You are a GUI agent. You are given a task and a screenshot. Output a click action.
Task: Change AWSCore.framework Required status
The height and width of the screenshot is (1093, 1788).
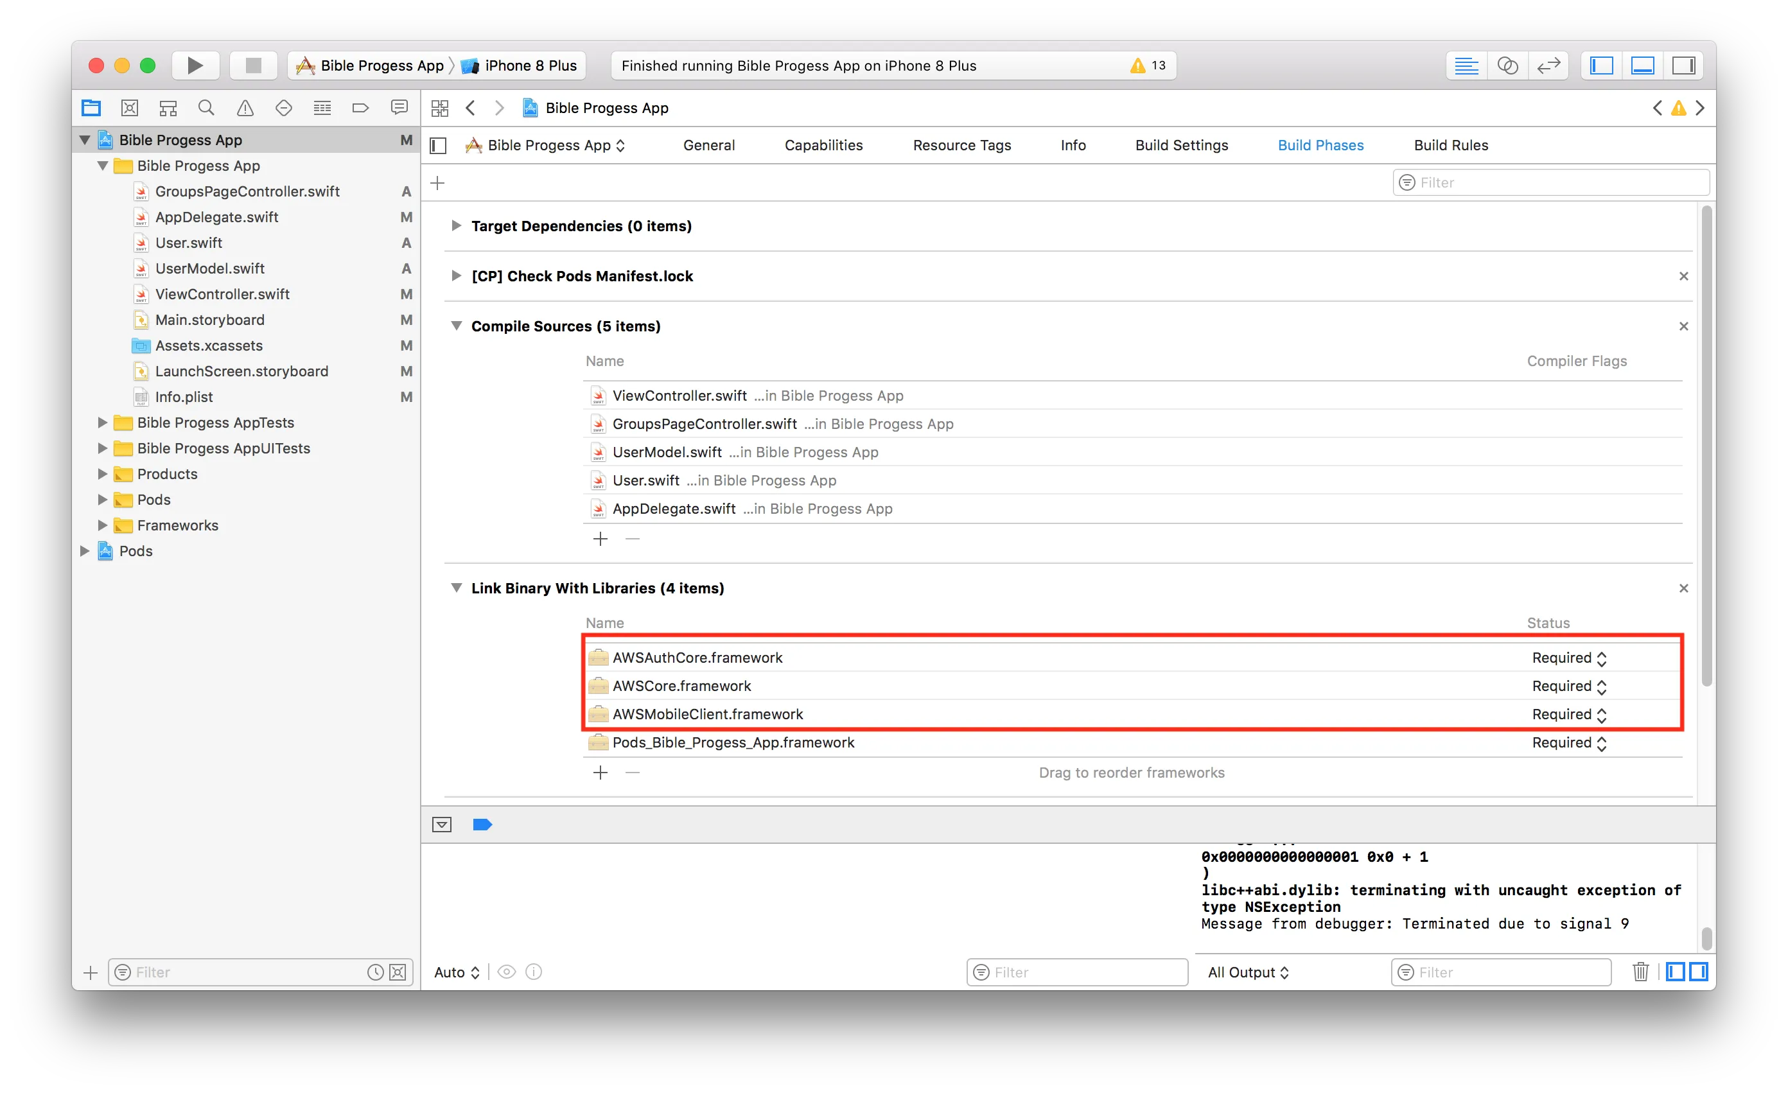(x=1569, y=686)
